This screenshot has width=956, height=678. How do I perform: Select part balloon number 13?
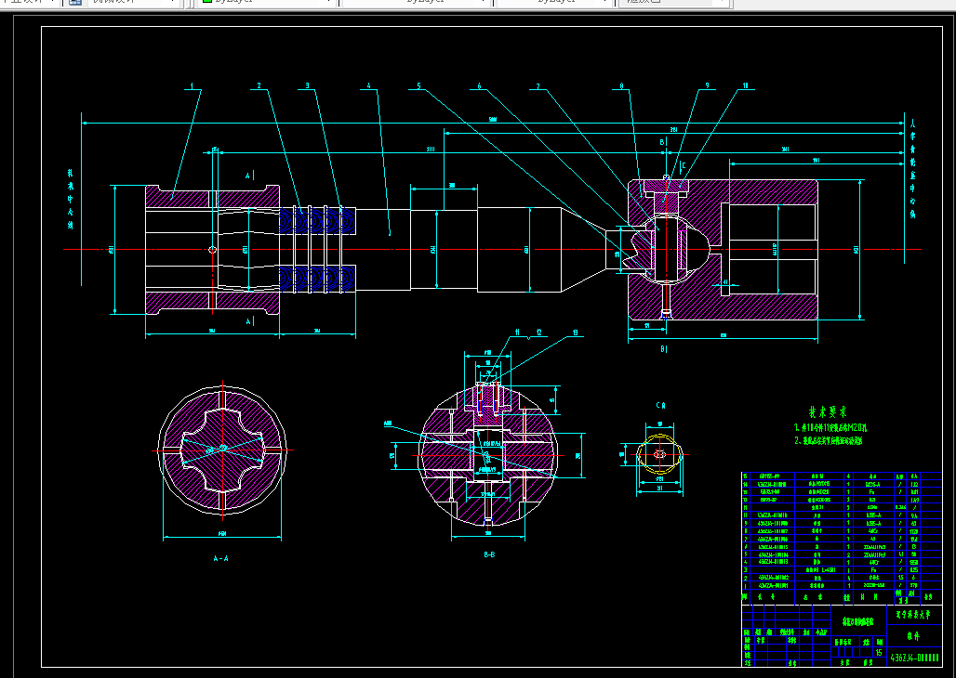point(575,332)
